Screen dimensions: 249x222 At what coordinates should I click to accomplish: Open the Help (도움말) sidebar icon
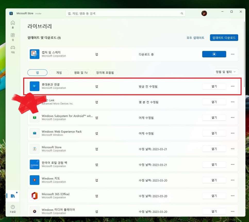[13, 209]
